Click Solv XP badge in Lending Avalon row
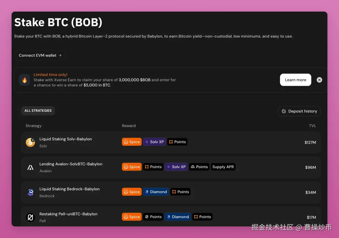This screenshot has width=339, height=238. 176,167
